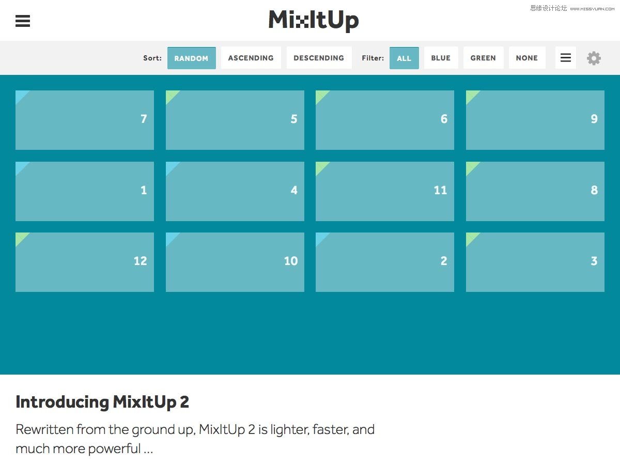Open tile number 12
This screenshot has width=620, height=465.
pyautogui.click(x=85, y=262)
